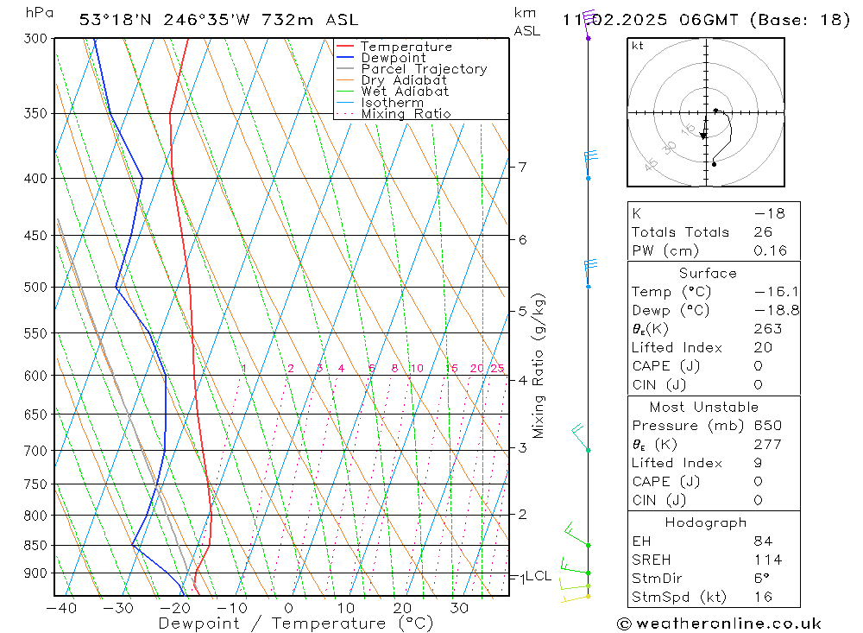Click the 4 km altitude label
The width and height of the screenshot is (863, 633).
522,381
